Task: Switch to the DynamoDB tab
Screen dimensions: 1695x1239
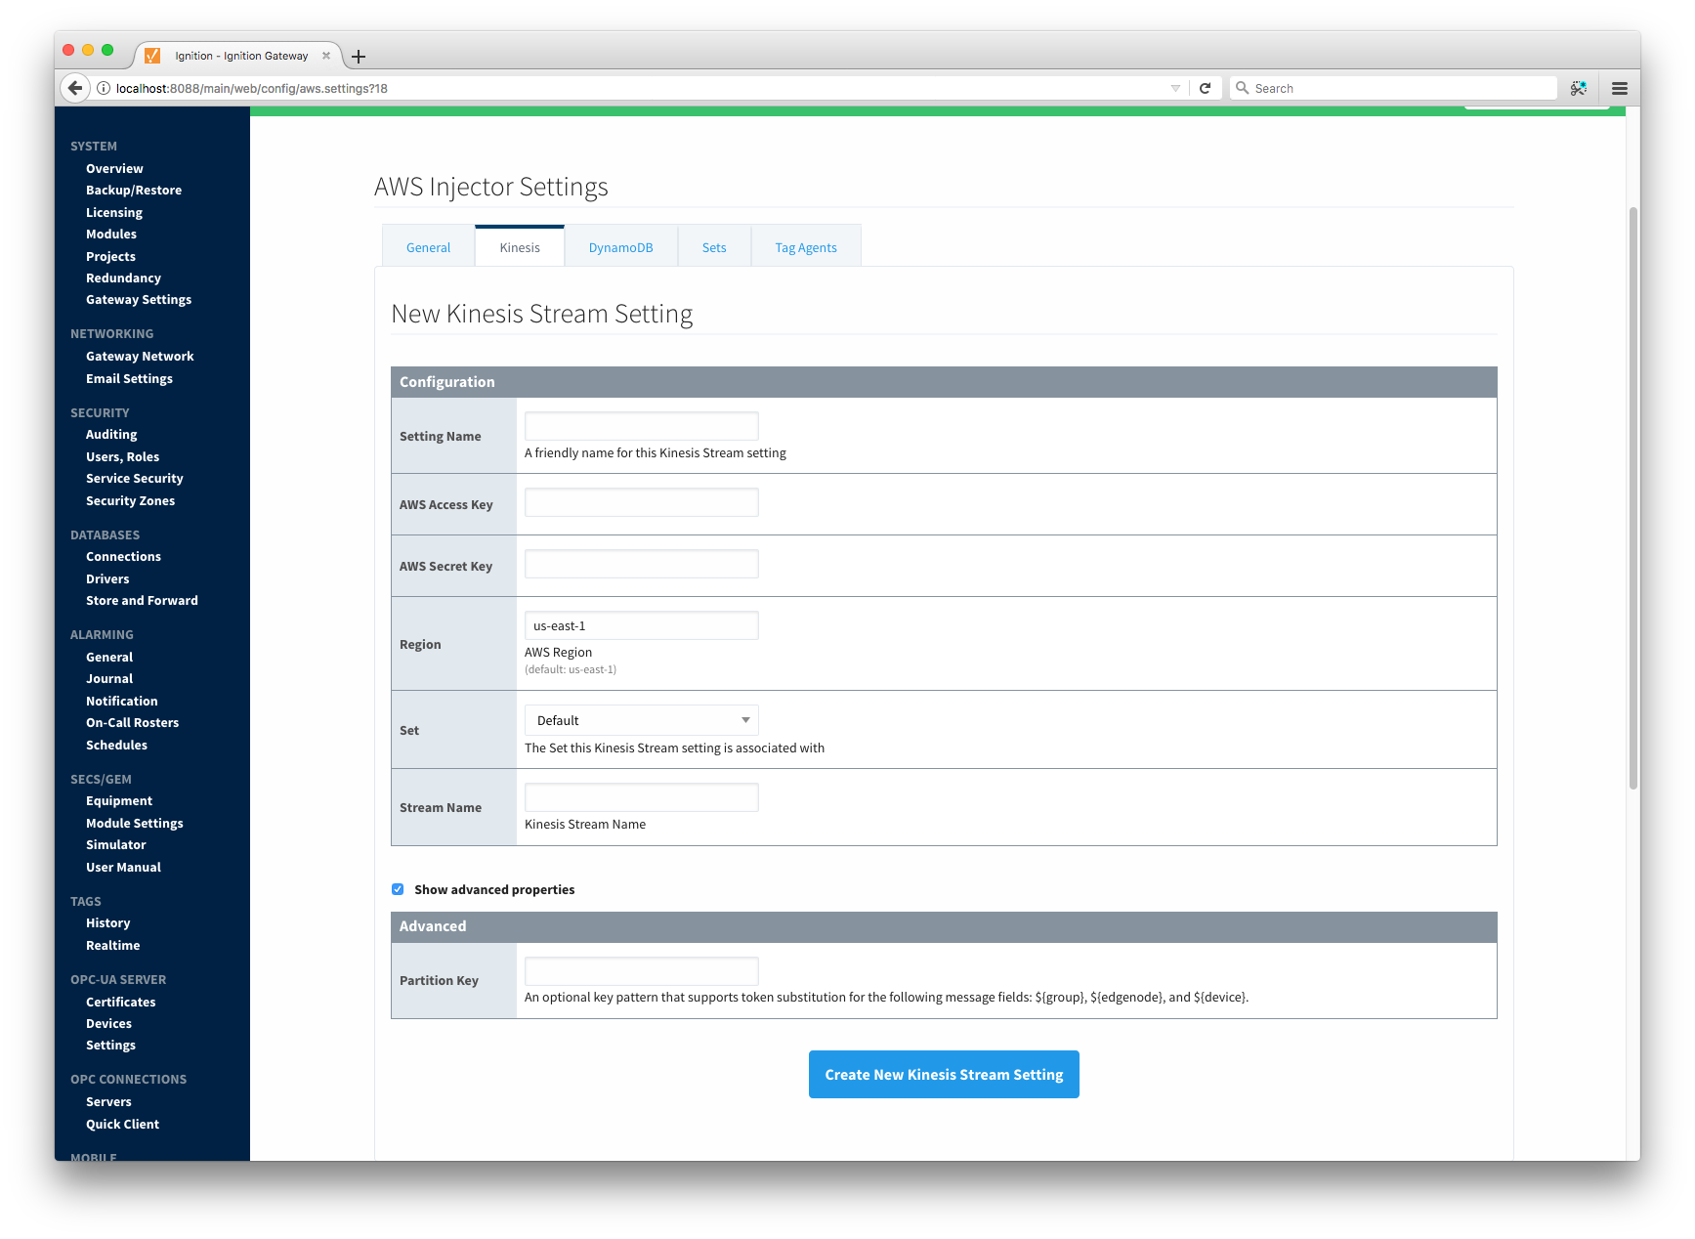Action: pyautogui.click(x=620, y=247)
